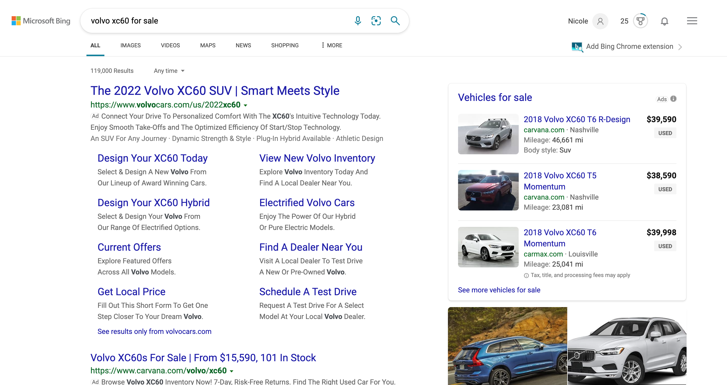Click the info icon beside the Ads label
The width and height of the screenshot is (727, 385).
674,99
